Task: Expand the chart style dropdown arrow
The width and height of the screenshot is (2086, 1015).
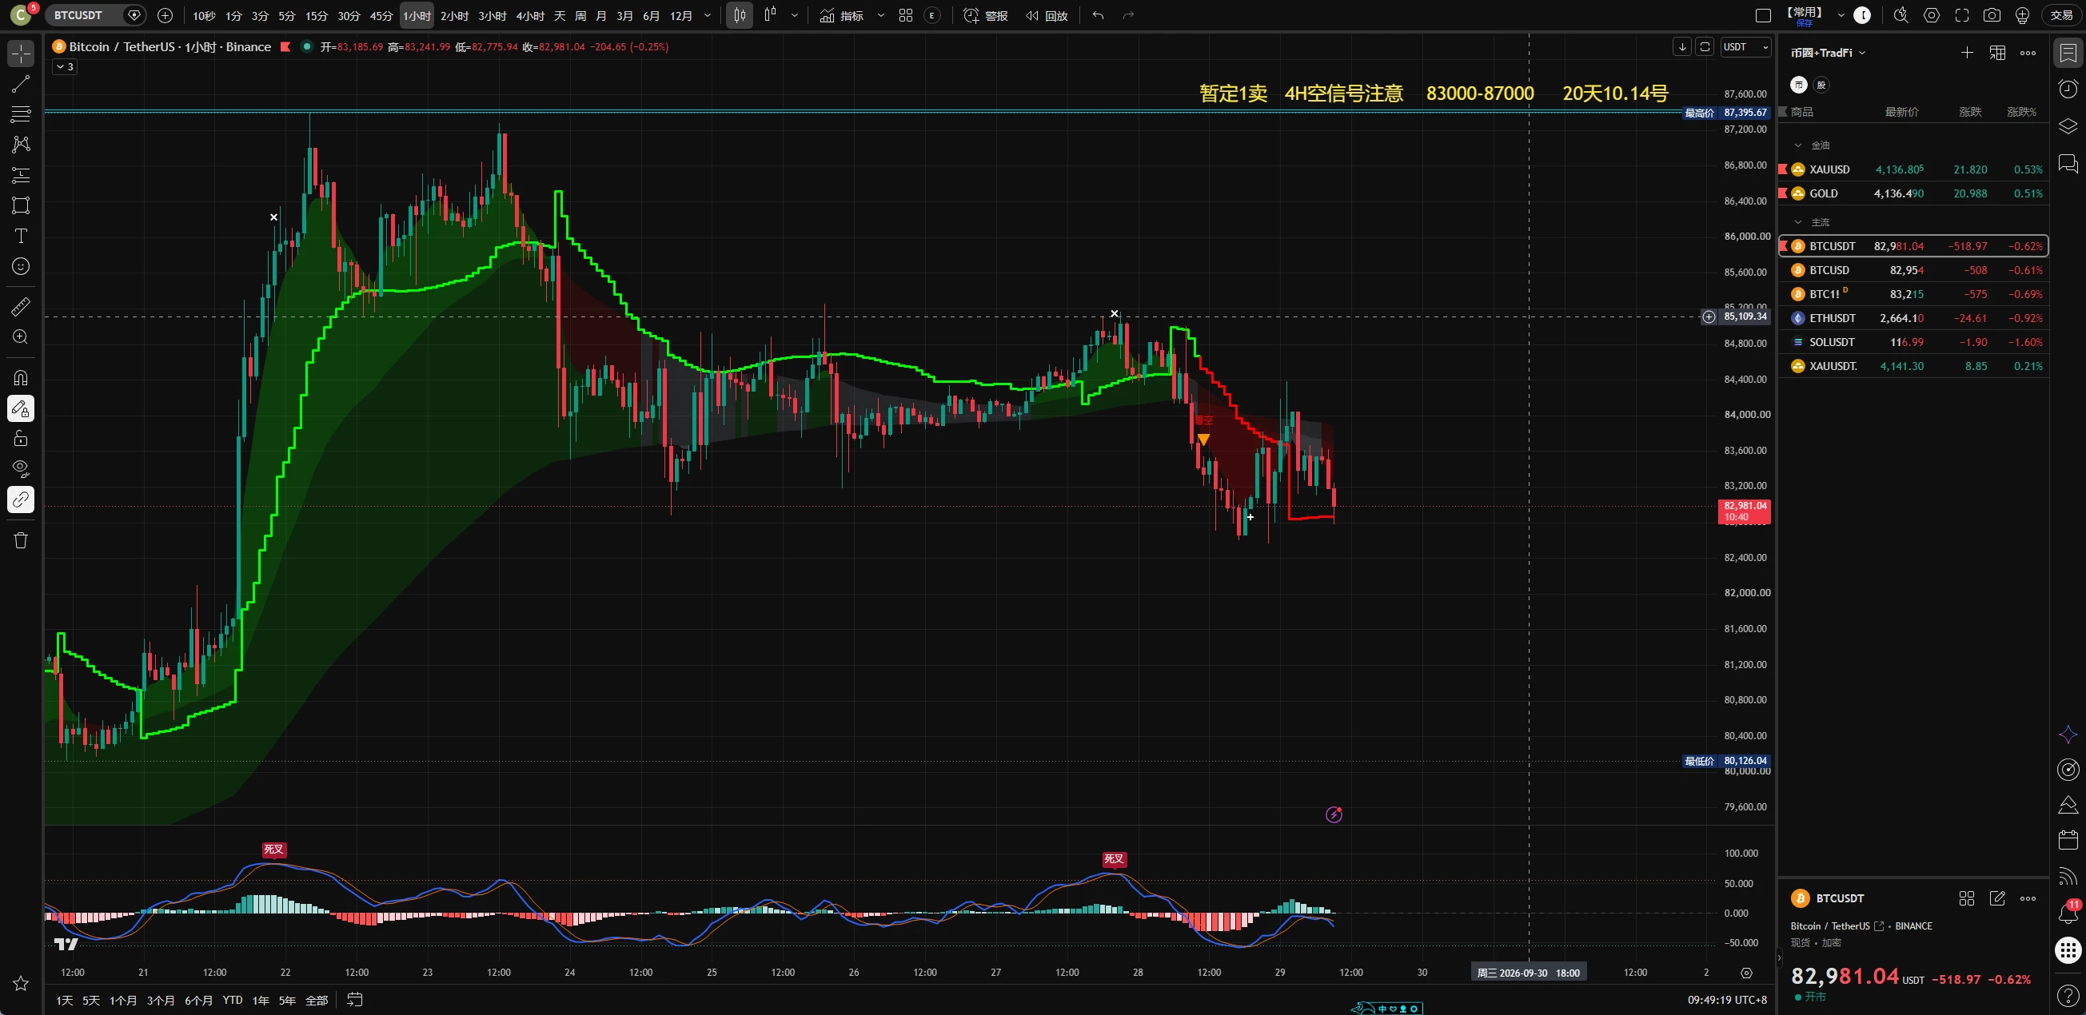Action: [x=795, y=15]
